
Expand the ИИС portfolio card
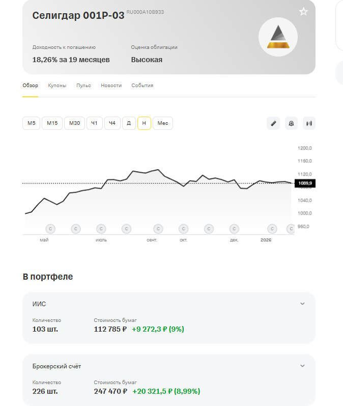[x=302, y=304]
